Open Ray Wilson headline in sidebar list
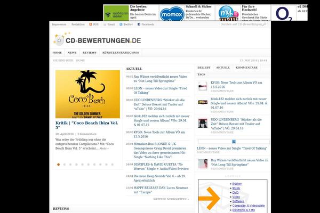This screenshot has height=213, width=320. pos(239,162)
